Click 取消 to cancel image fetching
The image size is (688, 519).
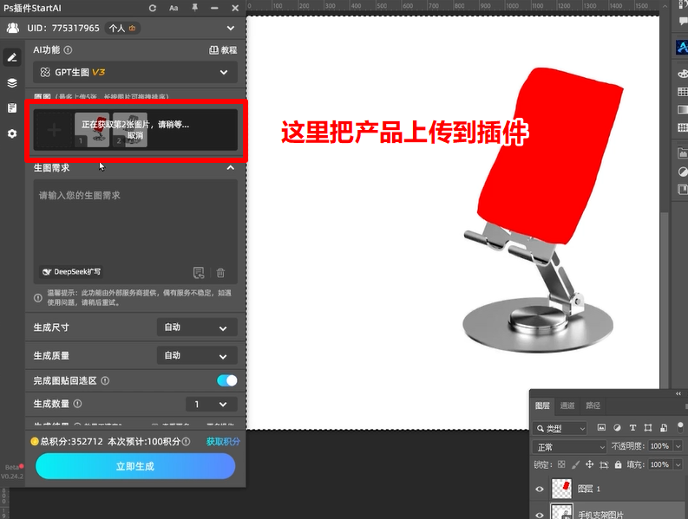click(x=135, y=135)
